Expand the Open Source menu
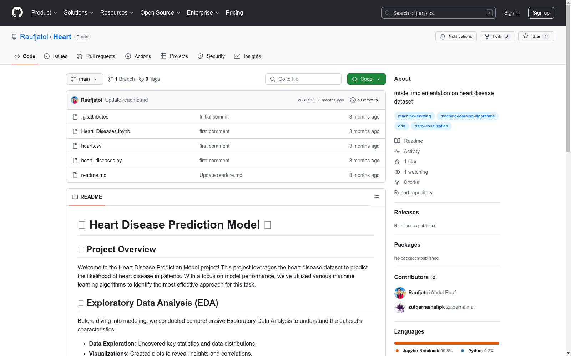 click(161, 13)
